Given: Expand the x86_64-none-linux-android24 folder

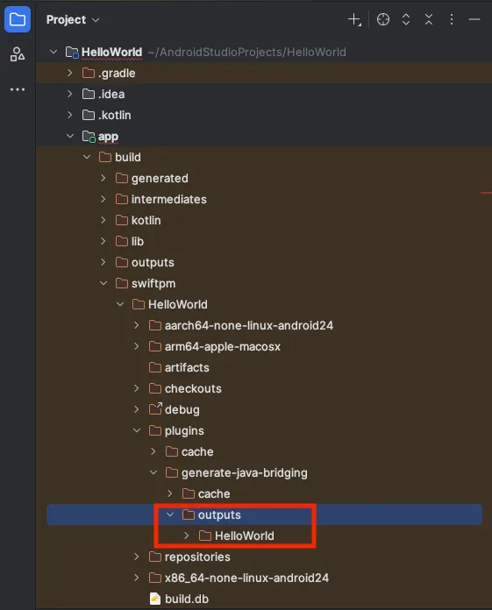Looking at the screenshot, I should point(137,578).
